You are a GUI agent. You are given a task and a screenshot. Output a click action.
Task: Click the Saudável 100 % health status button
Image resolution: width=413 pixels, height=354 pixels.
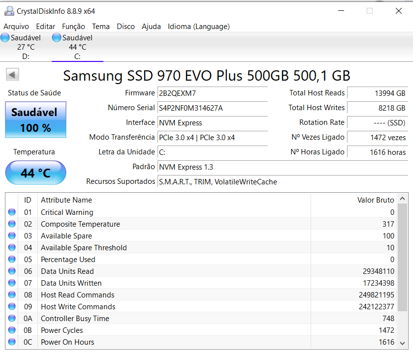(x=35, y=119)
